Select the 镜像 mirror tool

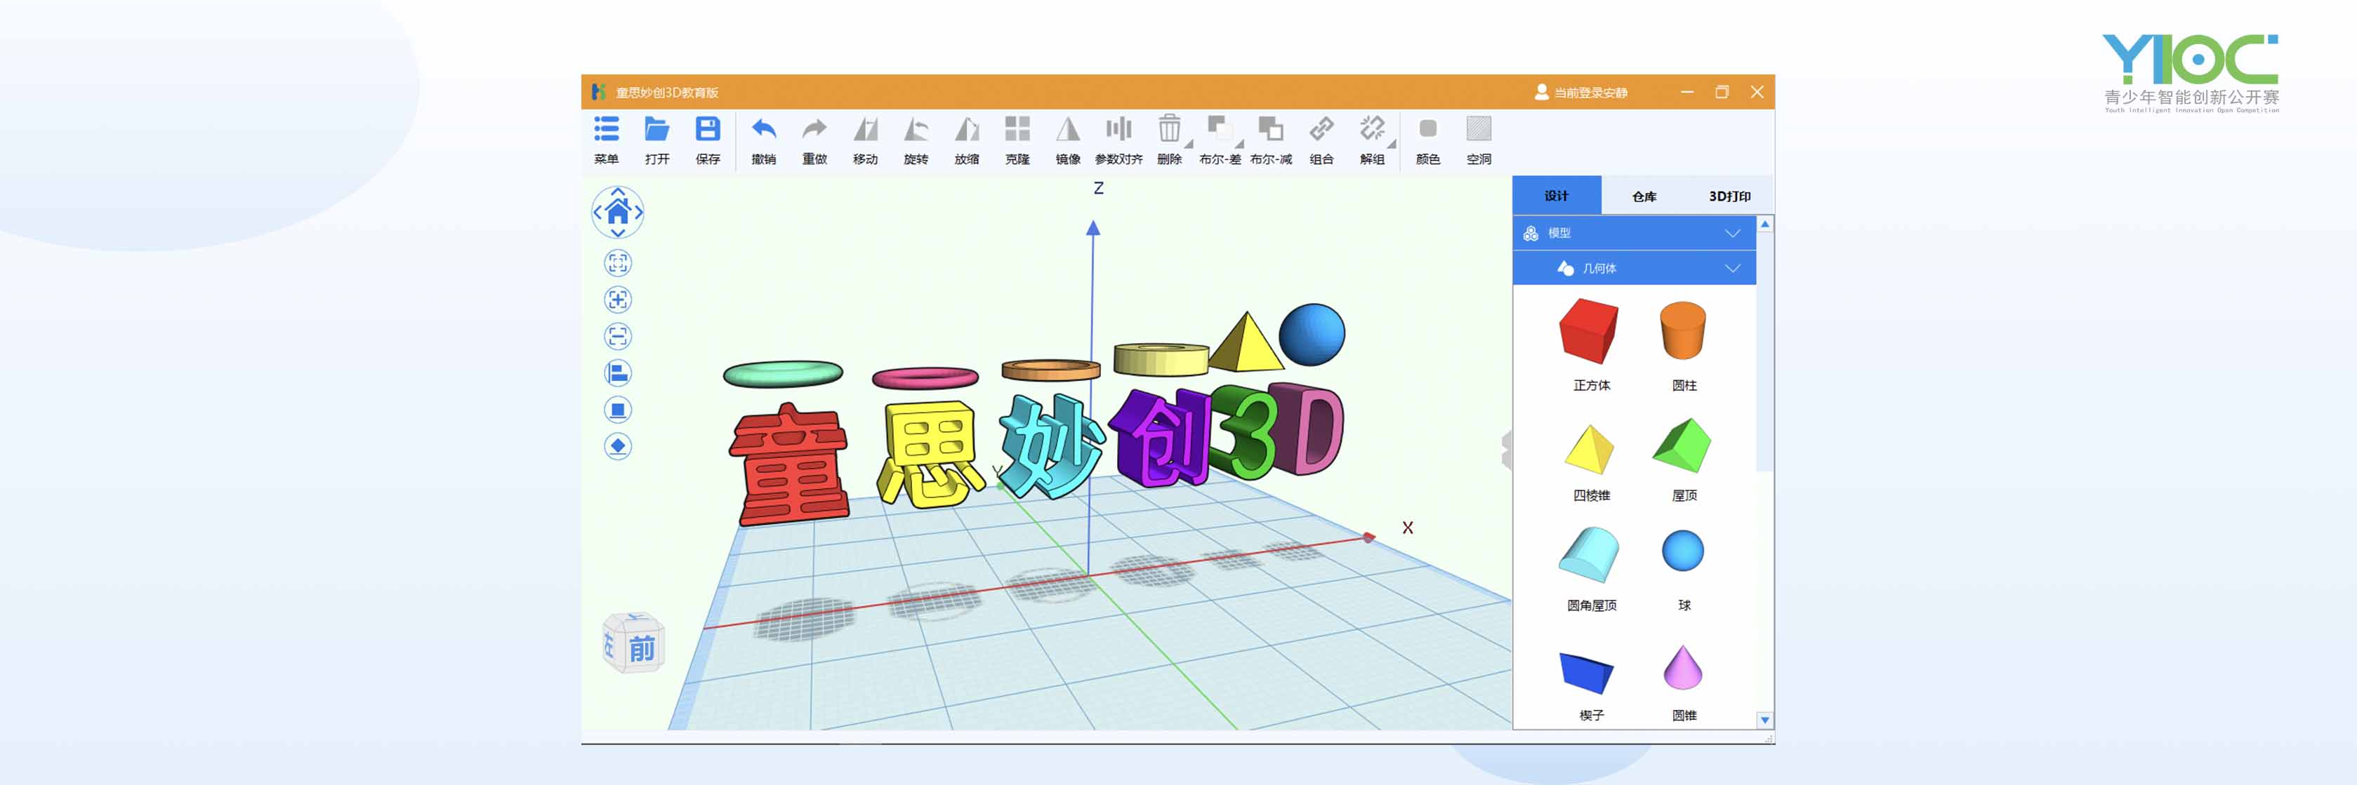(1067, 130)
